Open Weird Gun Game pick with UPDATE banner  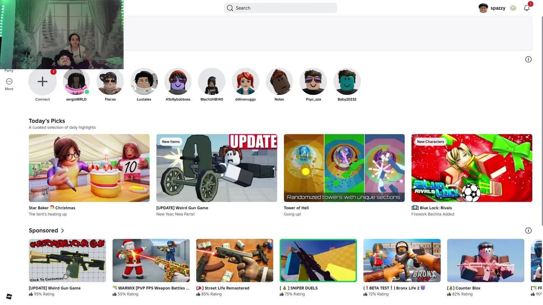217,168
